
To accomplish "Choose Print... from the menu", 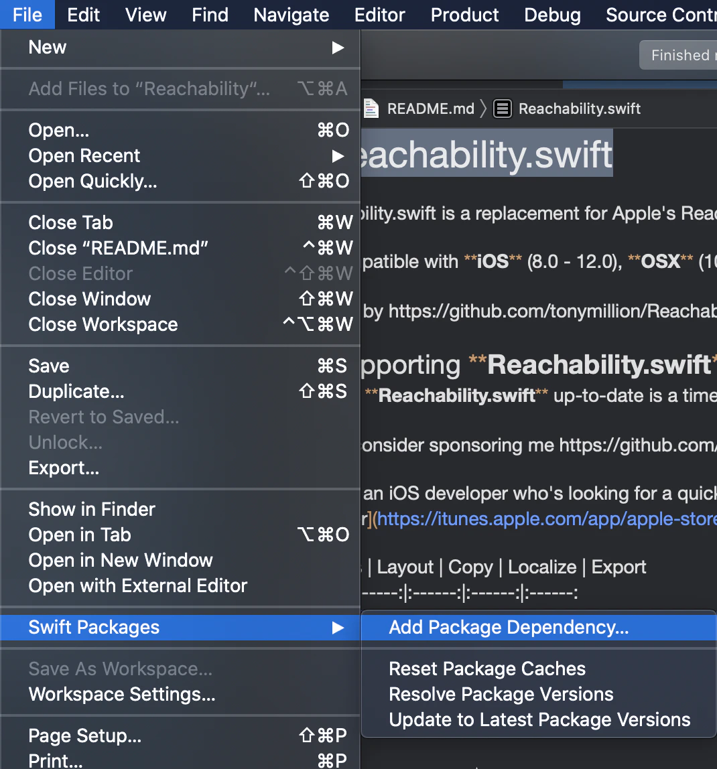I will (180, 760).
